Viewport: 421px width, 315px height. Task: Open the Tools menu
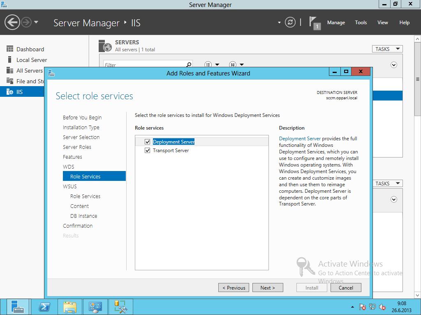click(x=361, y=23)
